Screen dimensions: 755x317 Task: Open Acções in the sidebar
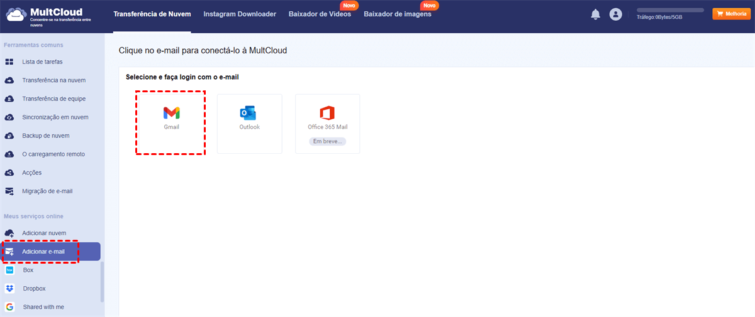point(31,173)
